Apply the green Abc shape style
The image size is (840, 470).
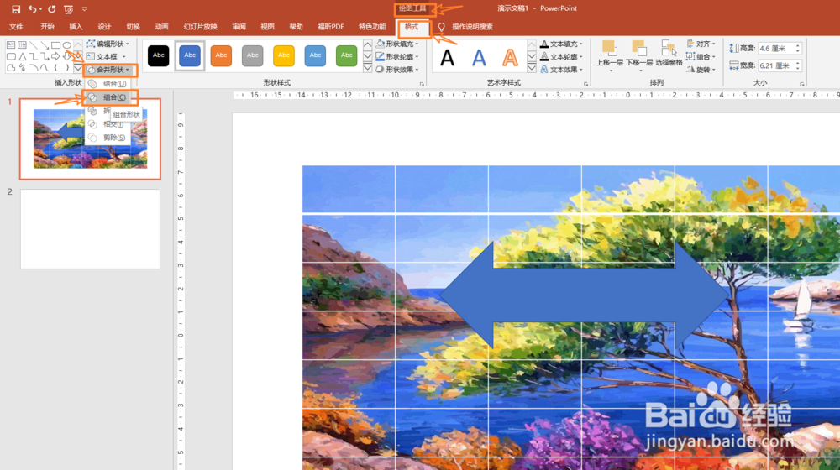347,55
